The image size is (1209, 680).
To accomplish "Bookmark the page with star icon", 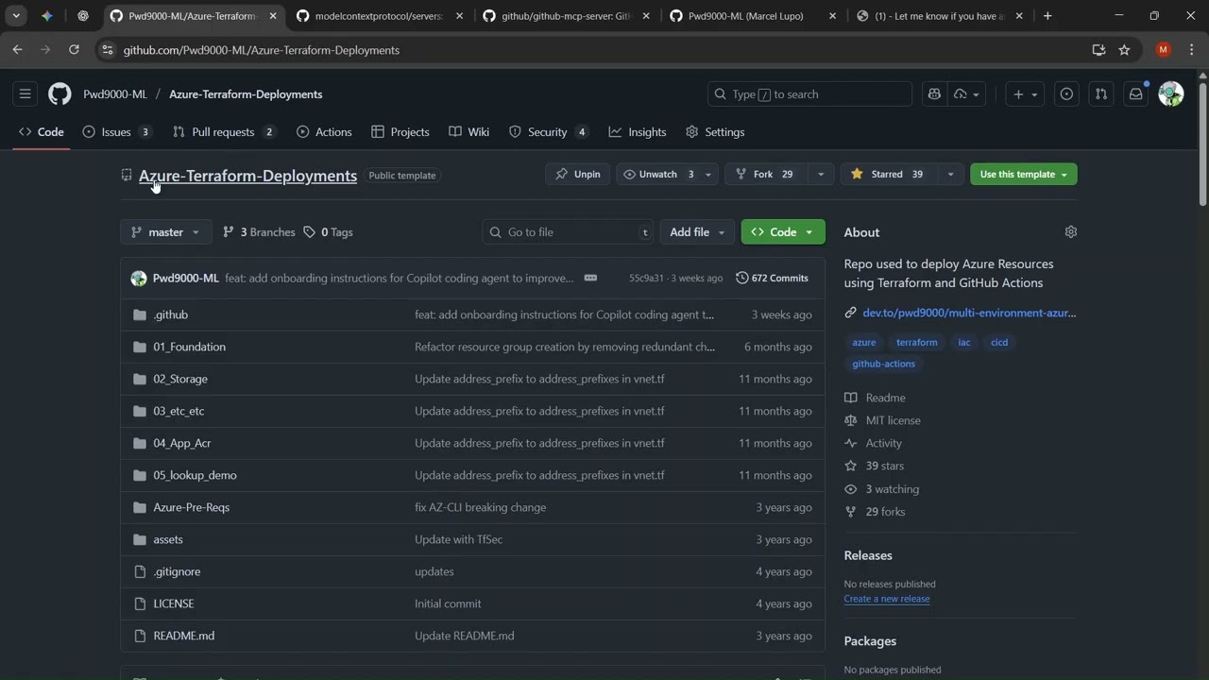I will (1124, 50).
